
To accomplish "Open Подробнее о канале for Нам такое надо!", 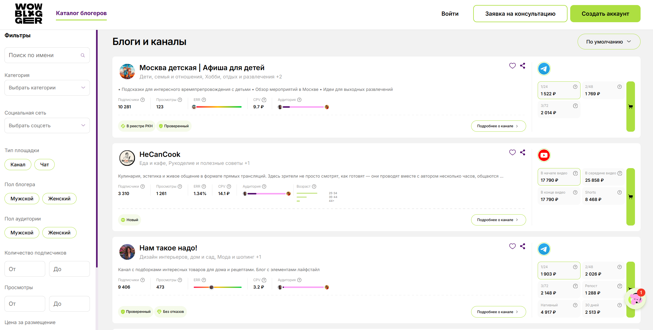I will pyautogui.click(x=498, y=312).
